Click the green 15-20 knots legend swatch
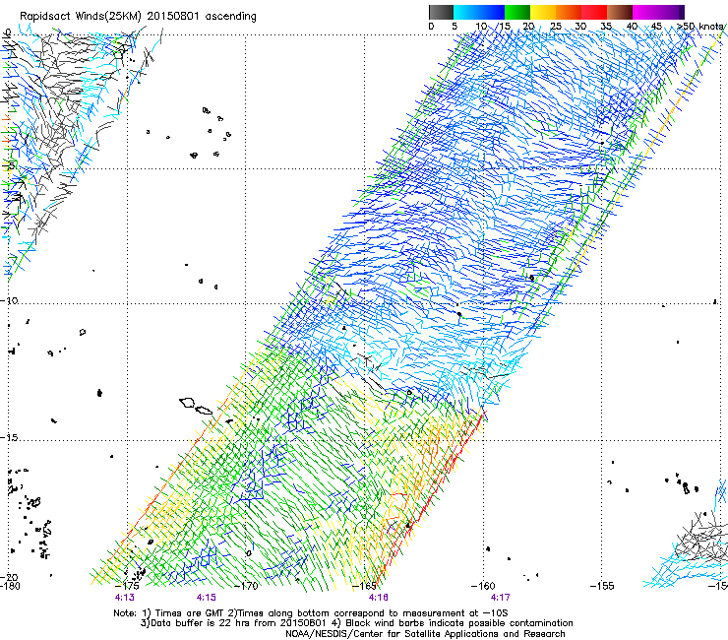 coord(517,12)
